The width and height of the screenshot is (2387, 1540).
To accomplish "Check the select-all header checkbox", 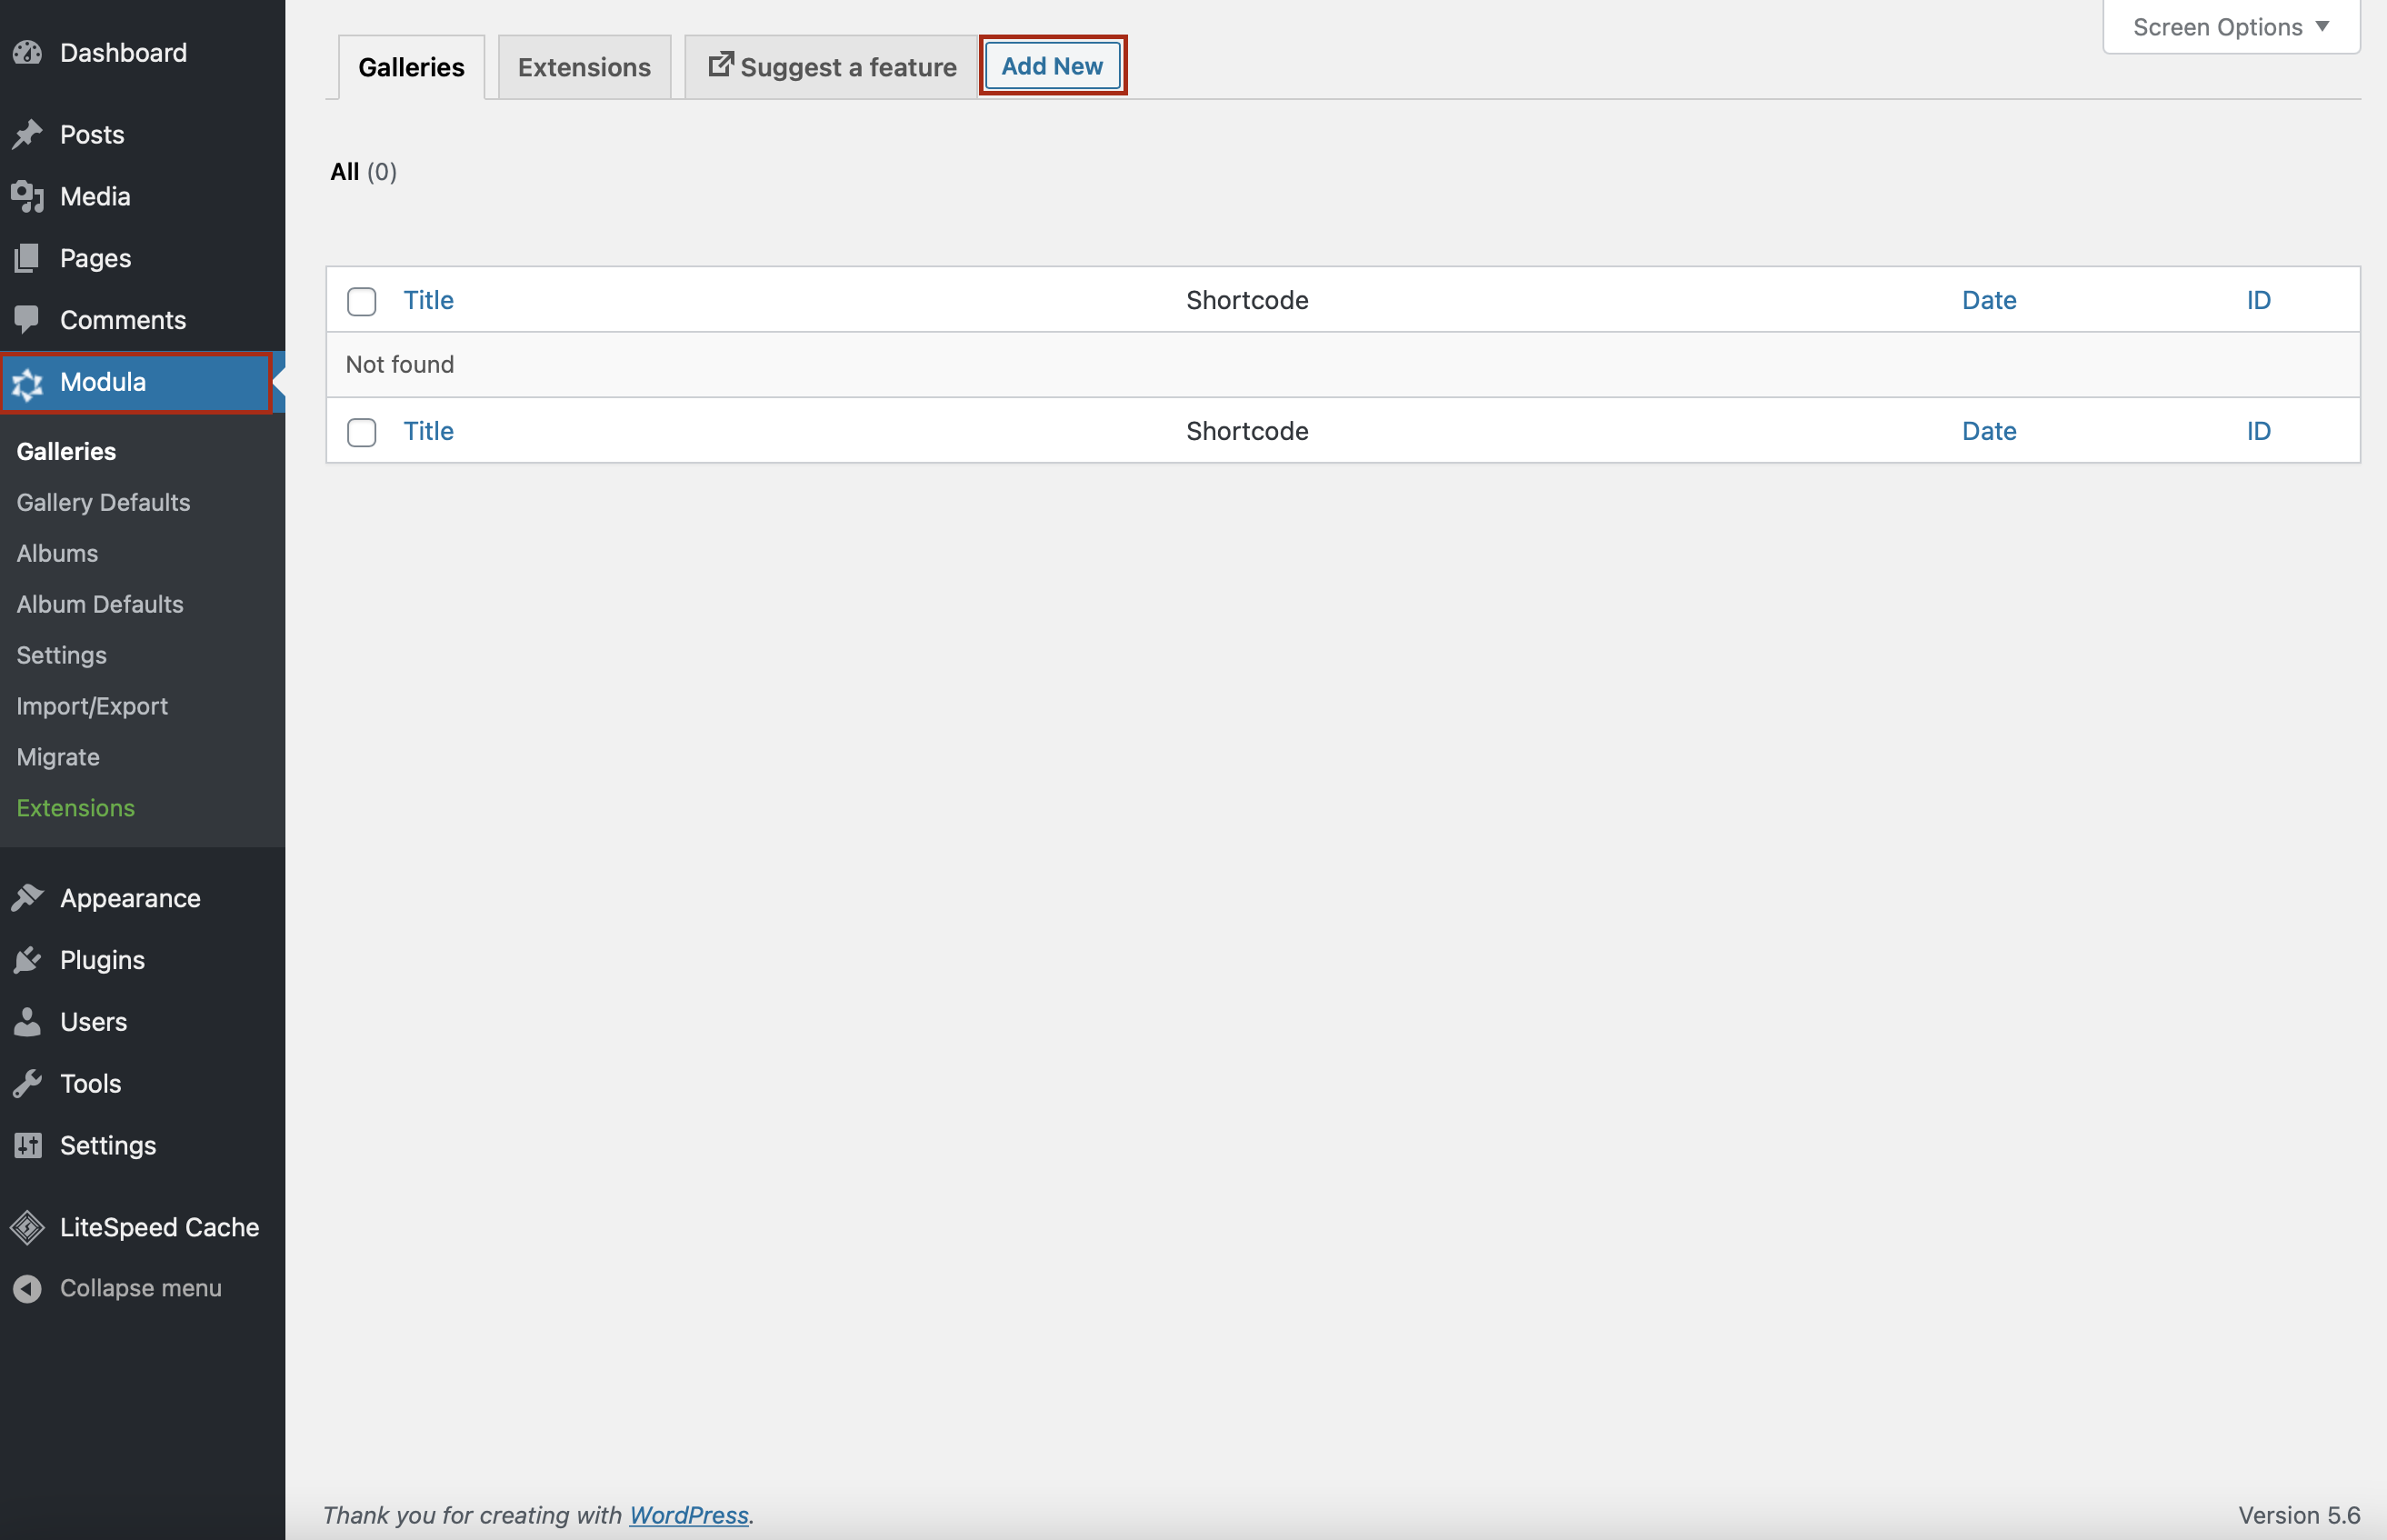I will coord(364,297).
